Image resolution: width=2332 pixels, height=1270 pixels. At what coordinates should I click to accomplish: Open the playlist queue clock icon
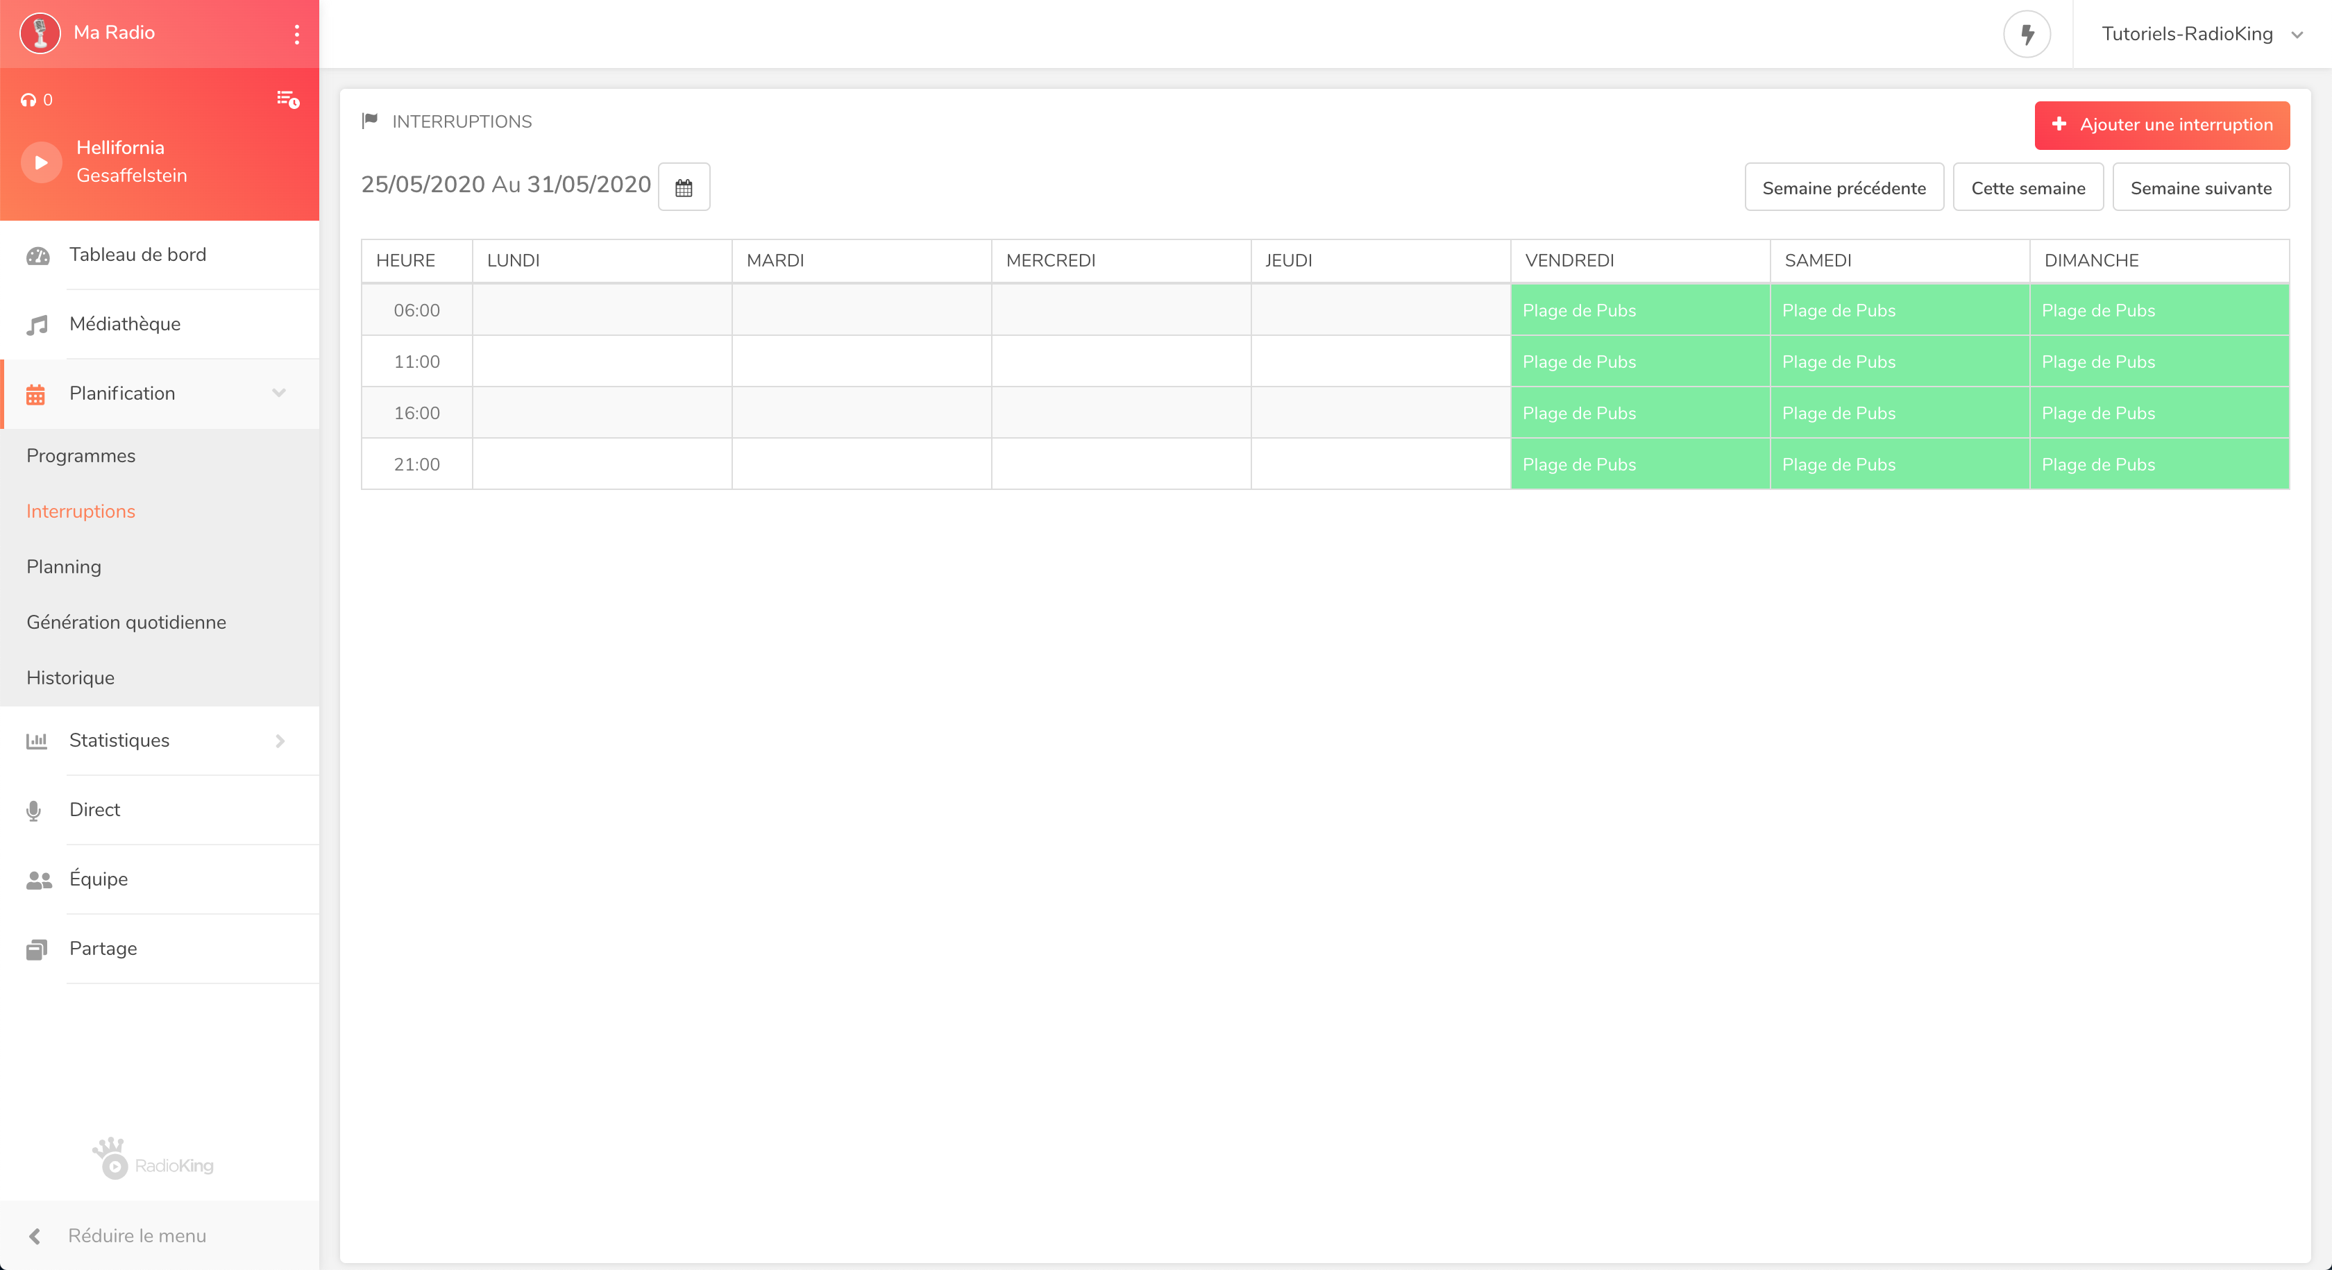[x=288, y=99]
